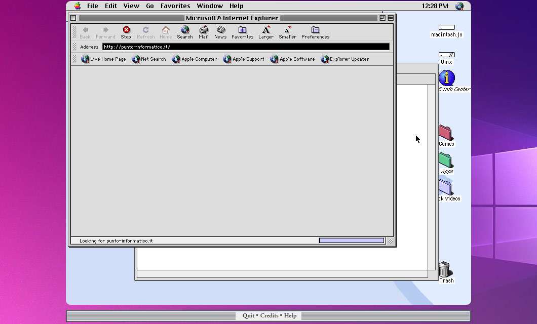Image resolution: width=537 pixels, height=324 pixels.
Task: Click the Address field with punto-informatico.it URL
Action: pos(246,47)
